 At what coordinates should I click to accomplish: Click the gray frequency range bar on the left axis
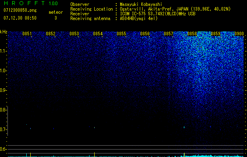pyautogui.click(x=7, y=121)
